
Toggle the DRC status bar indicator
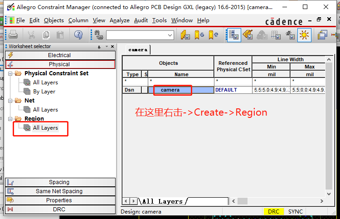[x=274, y=212]
